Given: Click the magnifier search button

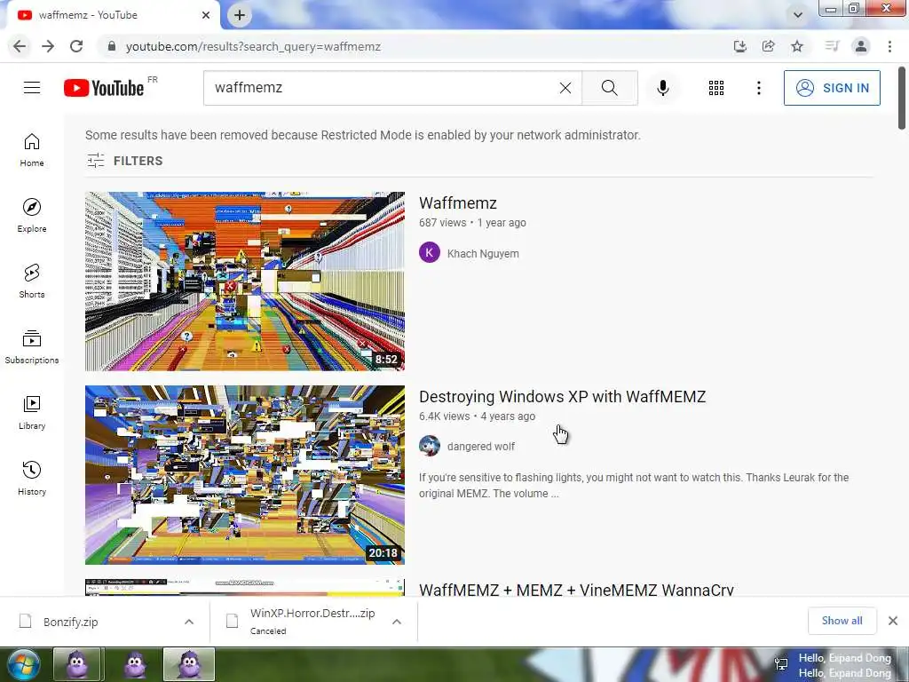Looking at the screenshot, I should pyautogui.click(x=609, y=88).
